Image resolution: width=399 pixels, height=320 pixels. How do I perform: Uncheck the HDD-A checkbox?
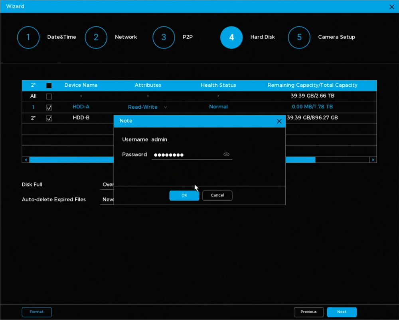pos(49,107)
